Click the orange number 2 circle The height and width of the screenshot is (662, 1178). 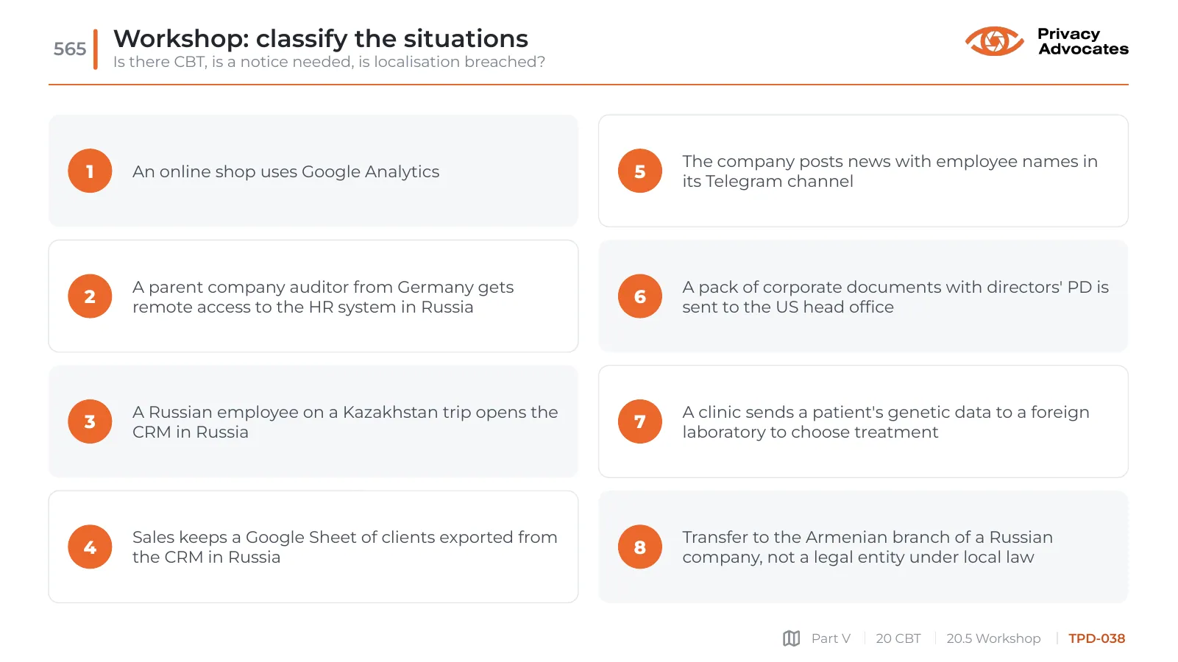pos(90,296)
